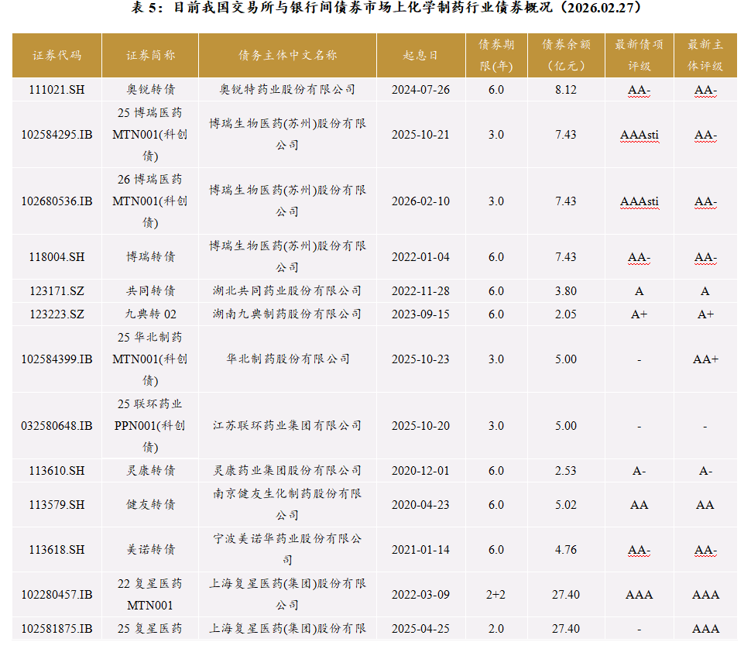Click the date 2023-09-15
Screen dimensions: 751x649
[x=420, y=314]
